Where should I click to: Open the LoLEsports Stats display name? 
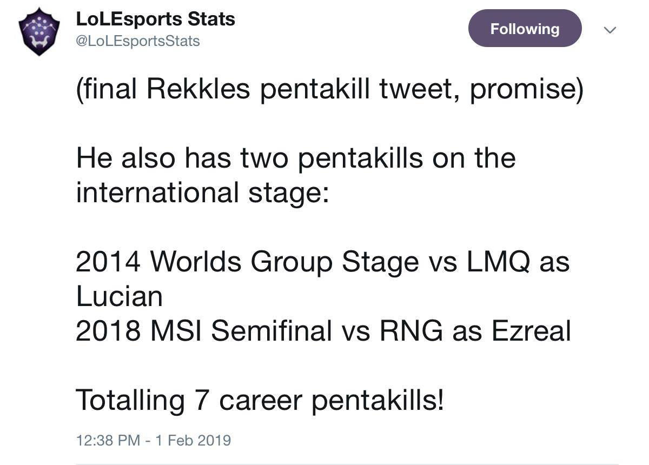point(156,19)
